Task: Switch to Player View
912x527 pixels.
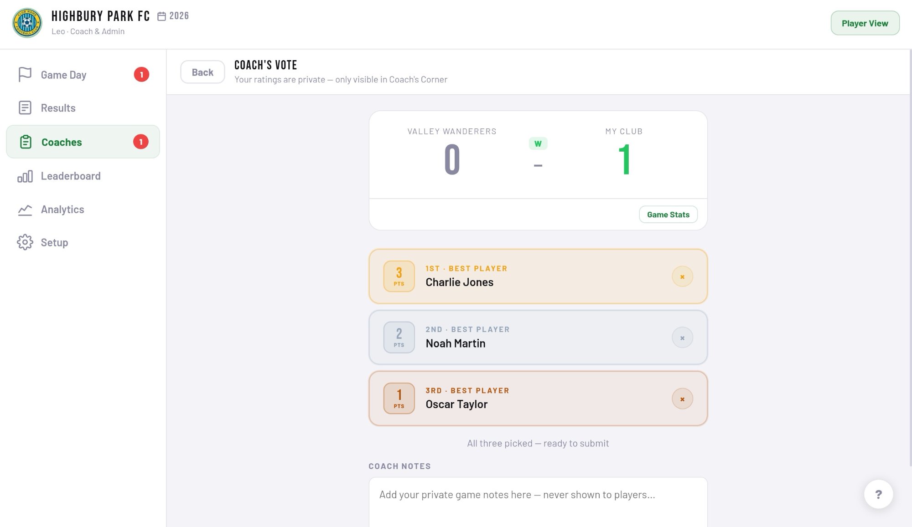Action: [x=865, y=23]
